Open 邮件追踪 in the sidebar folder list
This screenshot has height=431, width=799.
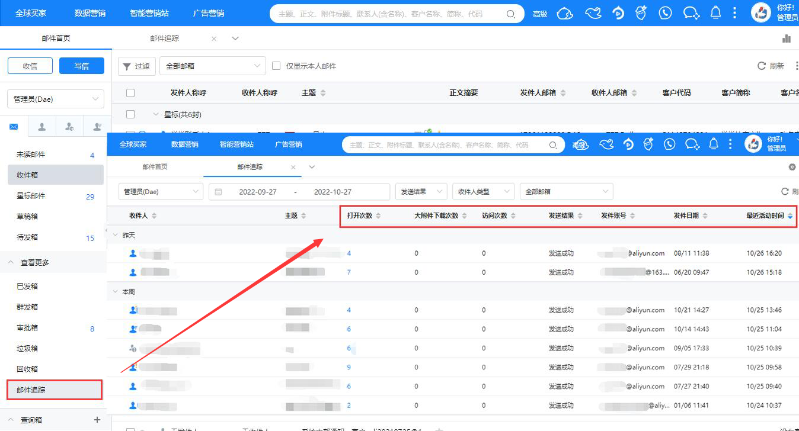[55, 390]
